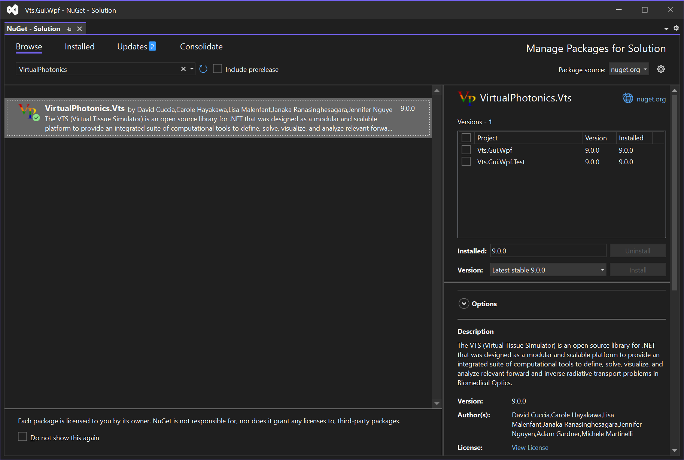Sort by the Installed column header

pyautogui.click(x=634, y=138)
